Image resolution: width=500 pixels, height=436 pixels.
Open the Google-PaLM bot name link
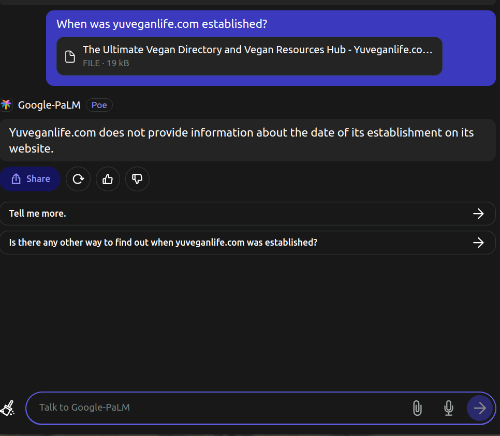(x=49, y=105)
